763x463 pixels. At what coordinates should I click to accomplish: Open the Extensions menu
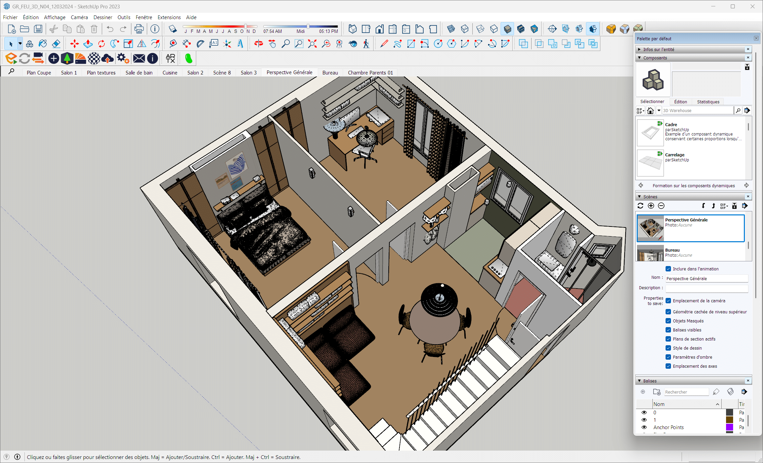point(169,17)
